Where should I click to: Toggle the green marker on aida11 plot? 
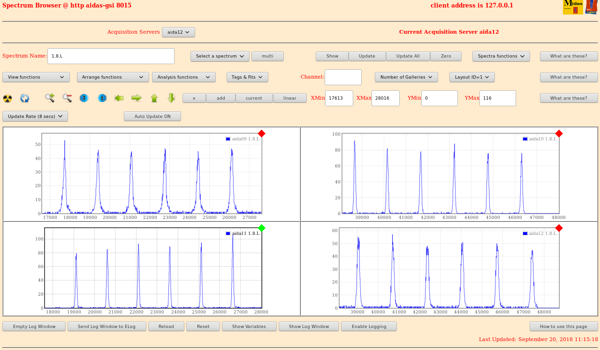[x=262, y=228]
